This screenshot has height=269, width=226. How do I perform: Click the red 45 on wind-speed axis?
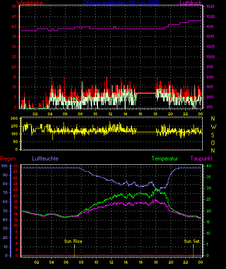click(14, 16)
